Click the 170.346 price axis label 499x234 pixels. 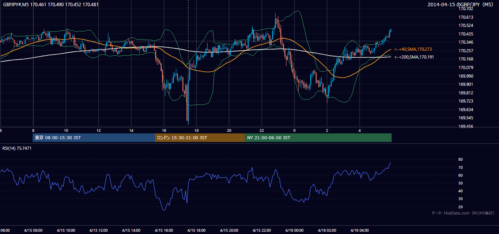point(466,42)
